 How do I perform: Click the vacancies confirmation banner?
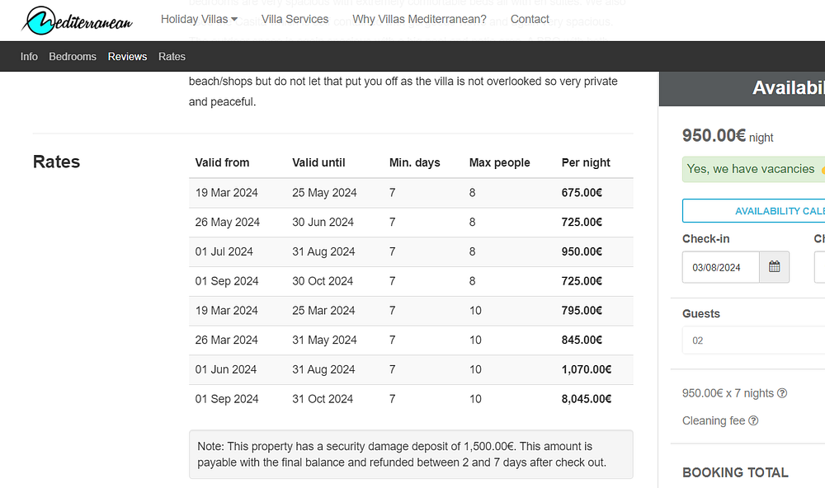coord(752,169)
